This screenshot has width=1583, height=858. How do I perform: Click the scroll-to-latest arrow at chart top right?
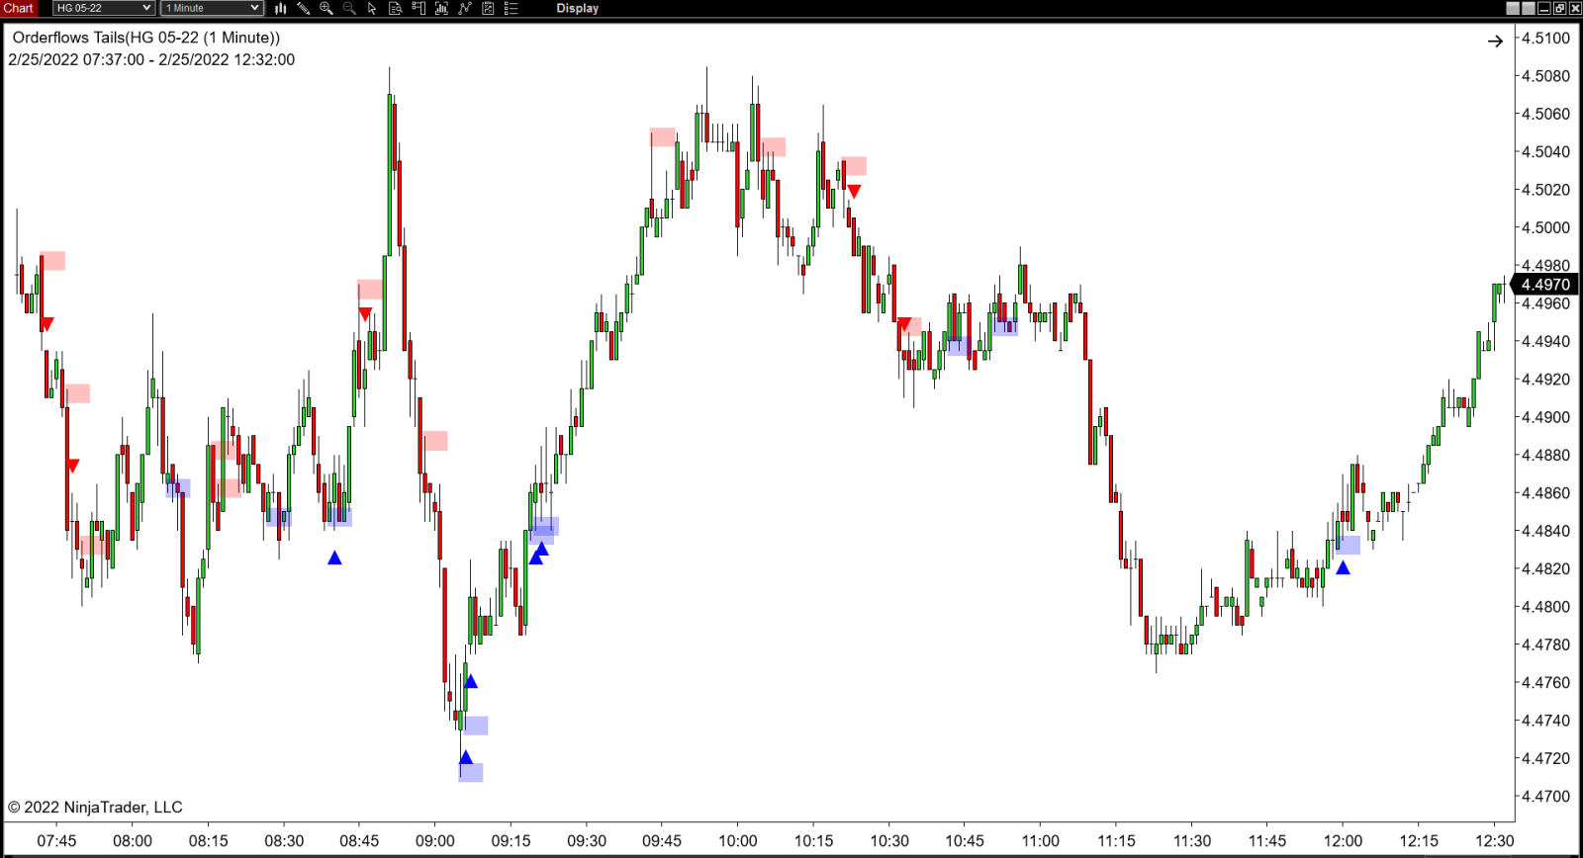point(1495,41)
